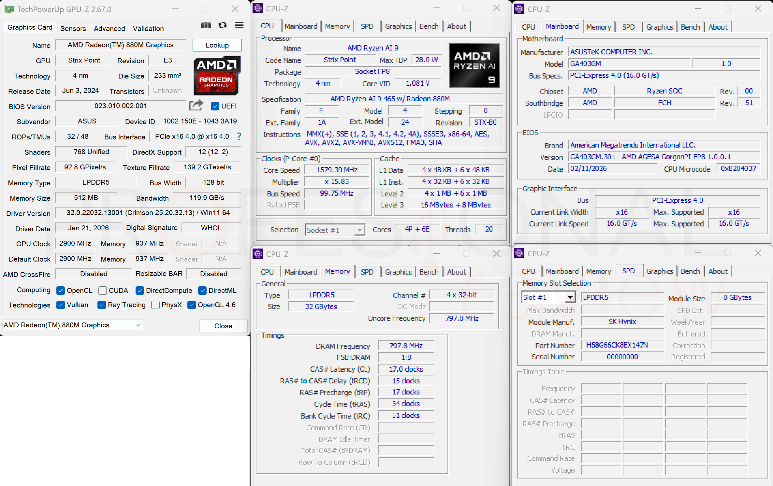The width and height of the screenshot is (773, 486).
Task: Click the Resizable BAR Disabled field
Action: coord(214,274)
